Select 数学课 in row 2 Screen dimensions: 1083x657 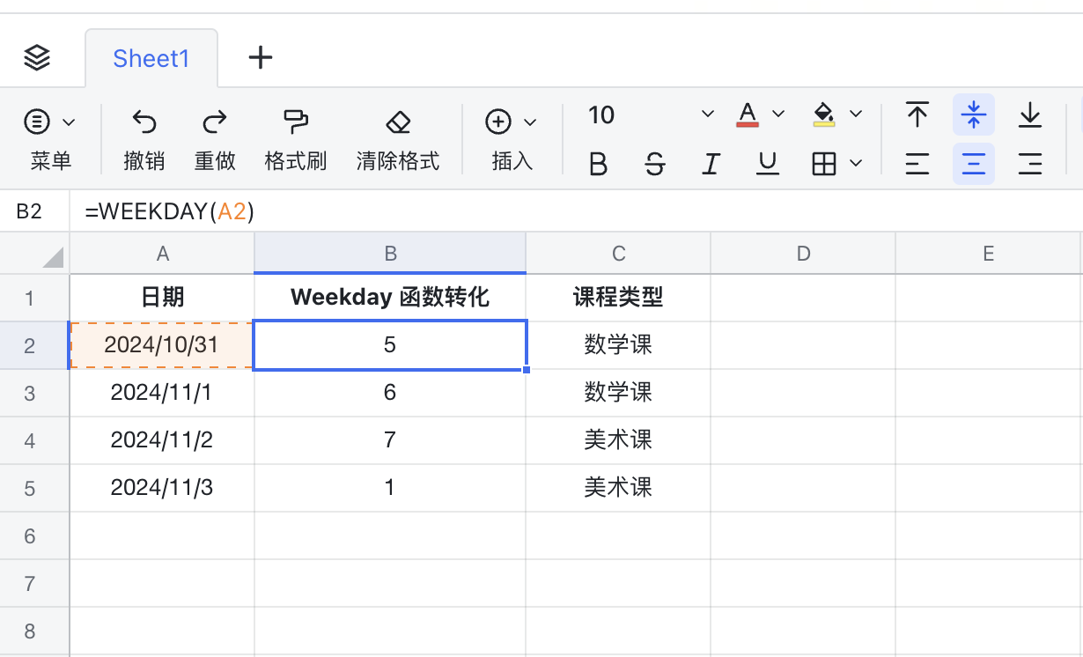(618, 345)
